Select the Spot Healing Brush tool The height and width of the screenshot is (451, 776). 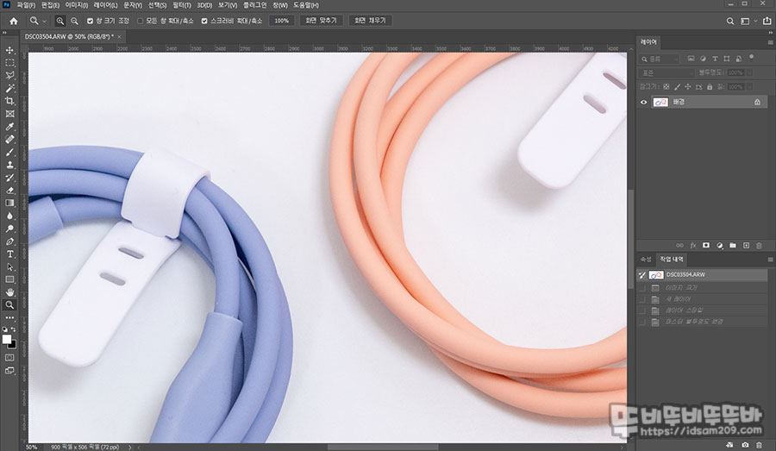coord(9,140)
